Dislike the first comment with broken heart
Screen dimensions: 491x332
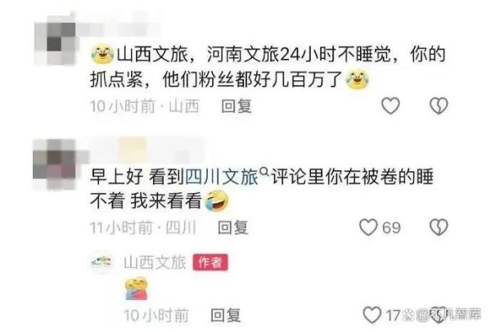coord(439,105)
